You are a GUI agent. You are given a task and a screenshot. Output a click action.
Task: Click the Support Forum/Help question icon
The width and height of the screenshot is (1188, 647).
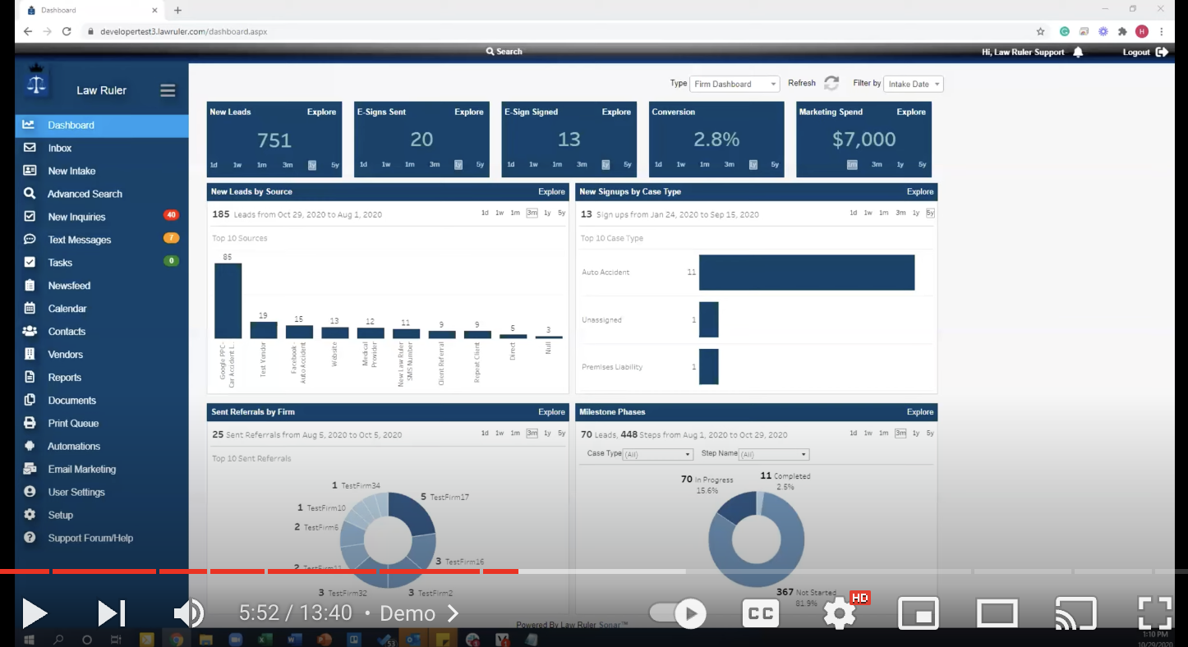click(x=30, y=539)
